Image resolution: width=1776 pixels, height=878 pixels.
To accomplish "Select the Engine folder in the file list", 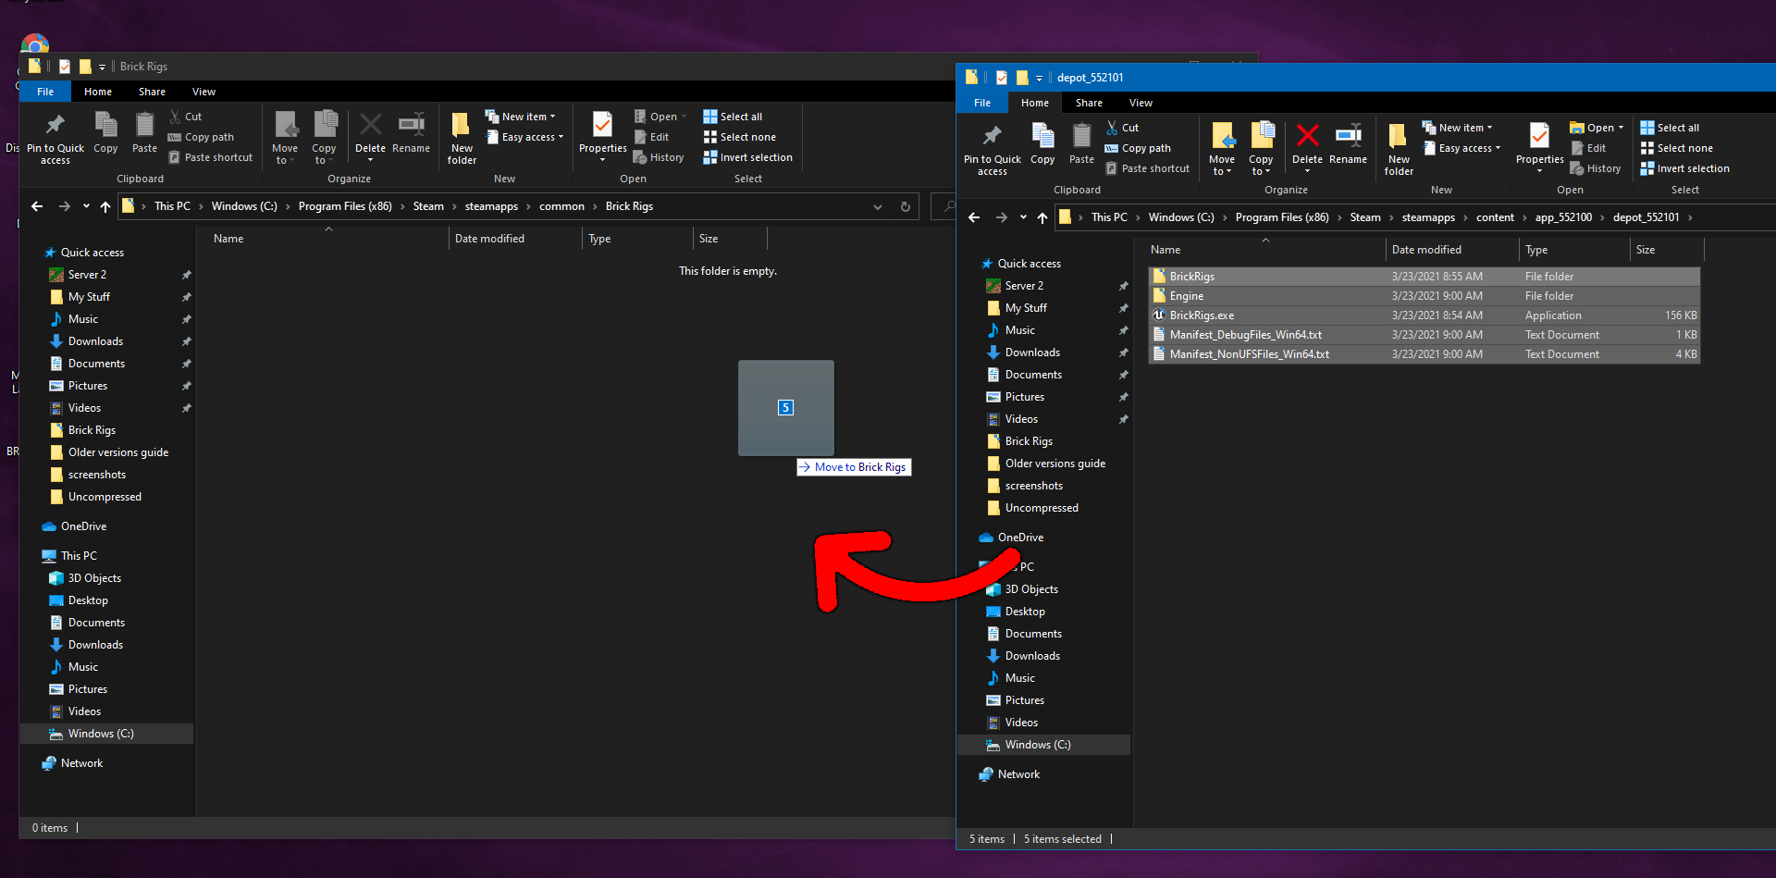I will (1424, 296).
